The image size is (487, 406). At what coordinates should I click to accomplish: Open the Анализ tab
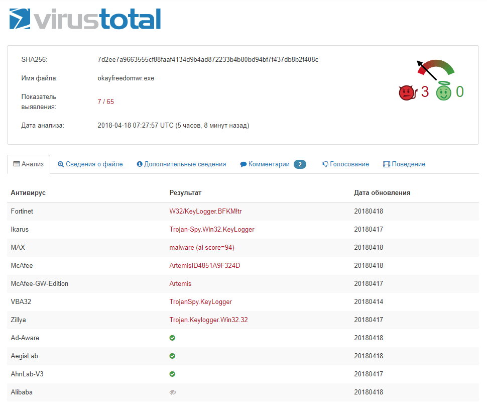[29, 164]
